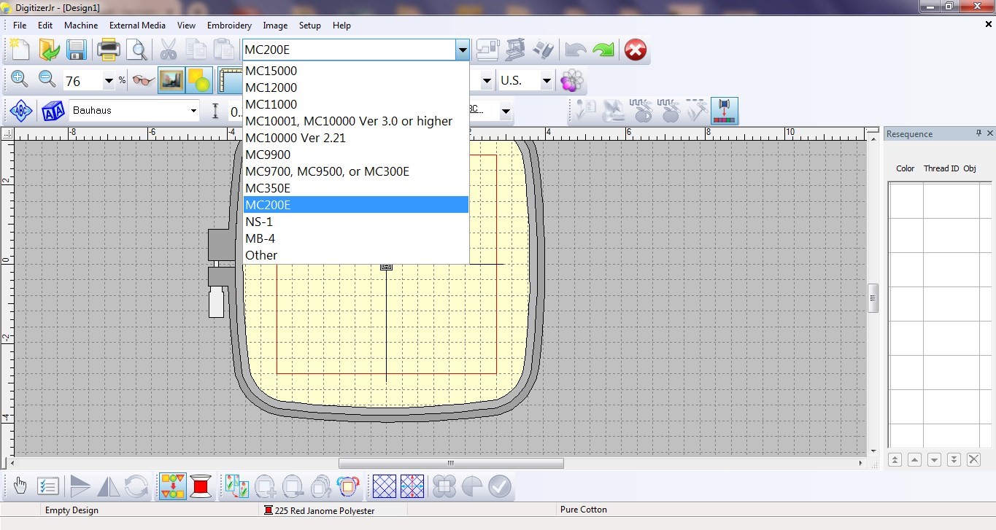
Task: Click the tulip picture cards icon
Action: [x=236, y=487]
